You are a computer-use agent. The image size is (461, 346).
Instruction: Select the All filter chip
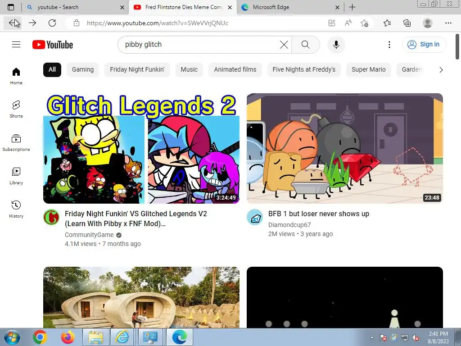click(x=52, y=69)
